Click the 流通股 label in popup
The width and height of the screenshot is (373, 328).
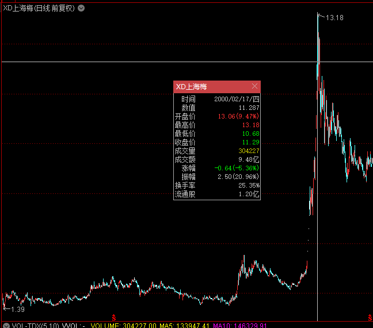tap(185, 194)
